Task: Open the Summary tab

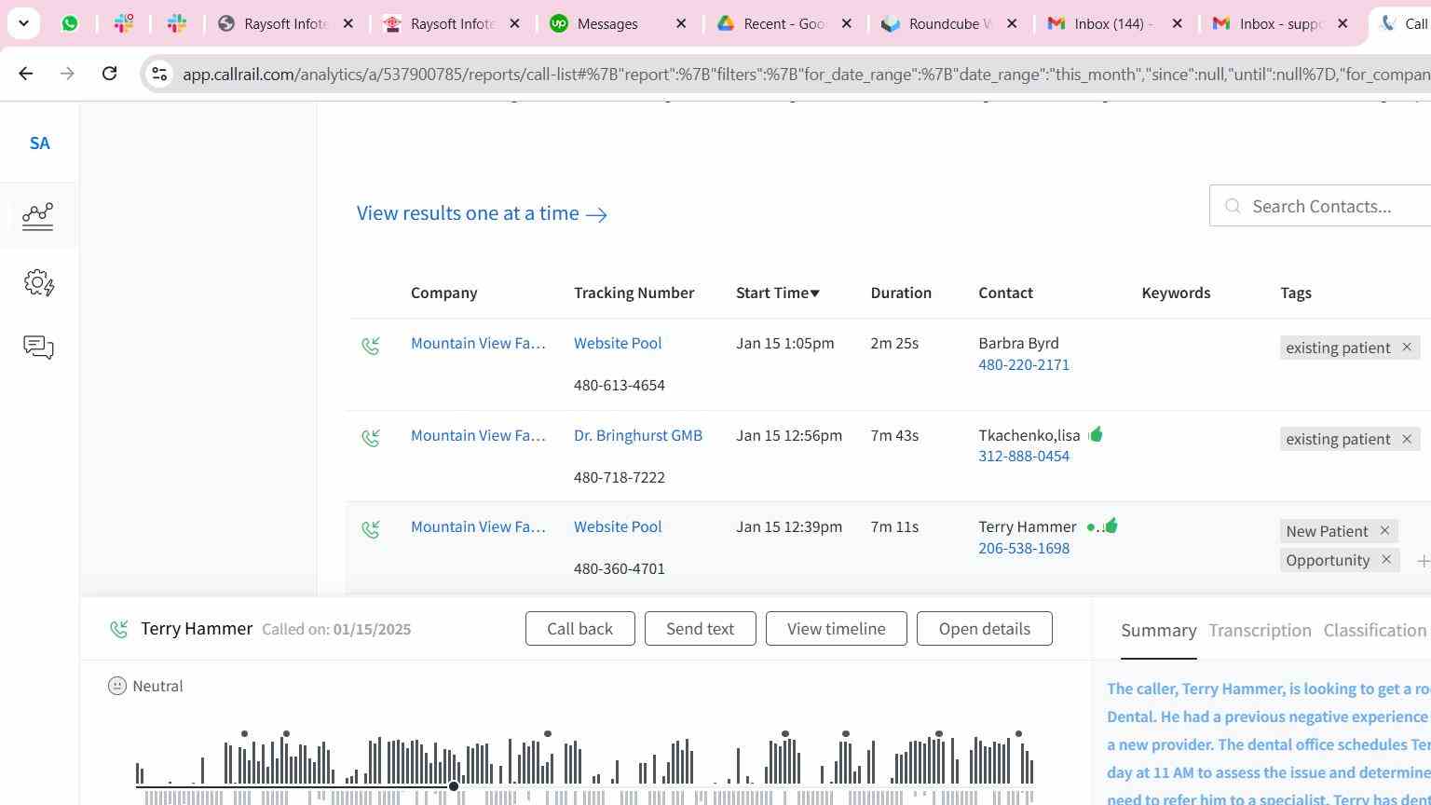Action: 1158,631
